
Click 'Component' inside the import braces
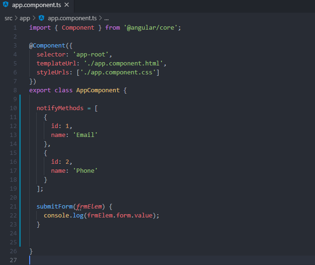click(78, 28)
